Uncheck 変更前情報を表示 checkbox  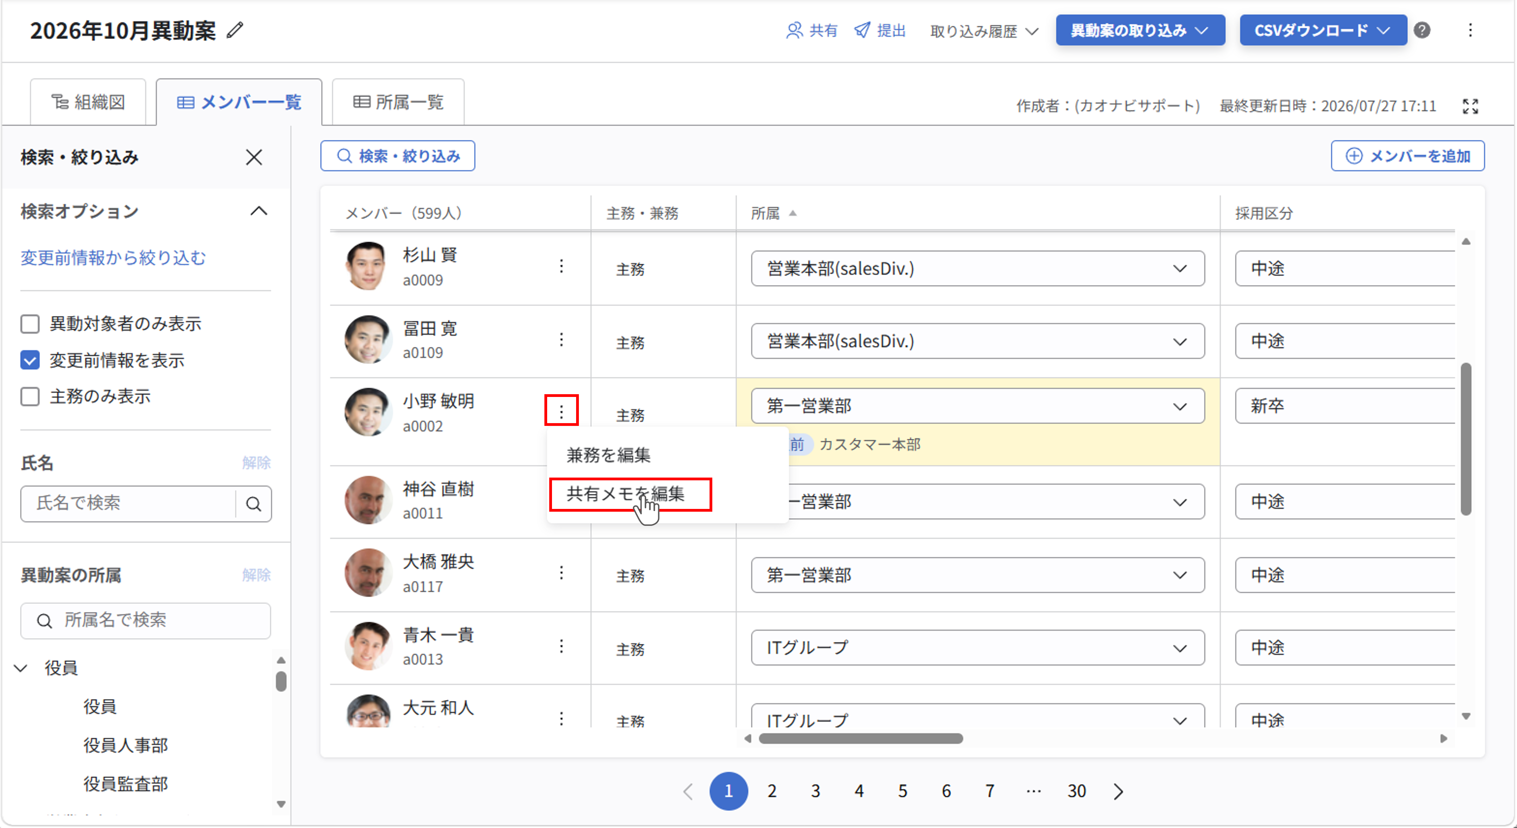[30, 360]
